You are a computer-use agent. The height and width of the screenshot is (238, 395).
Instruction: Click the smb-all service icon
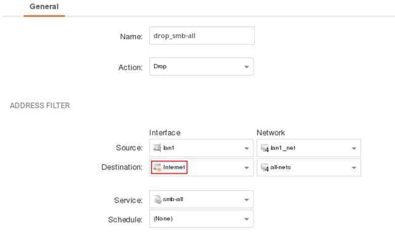coord(158,199)
